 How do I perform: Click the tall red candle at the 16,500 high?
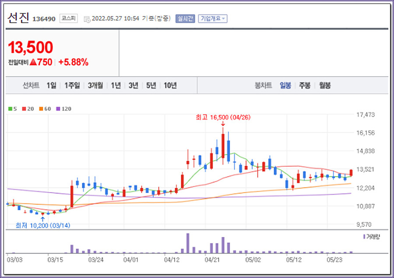point(223,146)
